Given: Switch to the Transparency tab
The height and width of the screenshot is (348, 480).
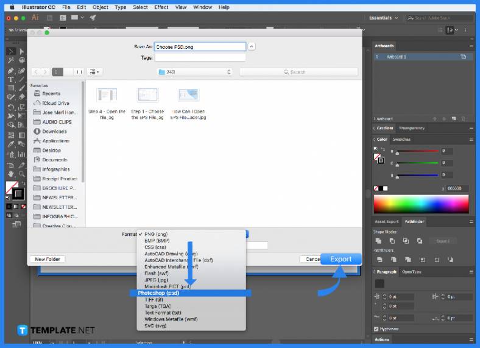Looking at the screenshot, I should (x=411, y=129).
